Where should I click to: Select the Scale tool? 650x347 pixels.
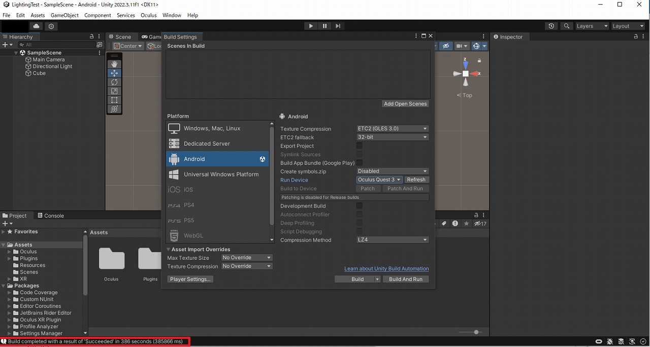114,91
